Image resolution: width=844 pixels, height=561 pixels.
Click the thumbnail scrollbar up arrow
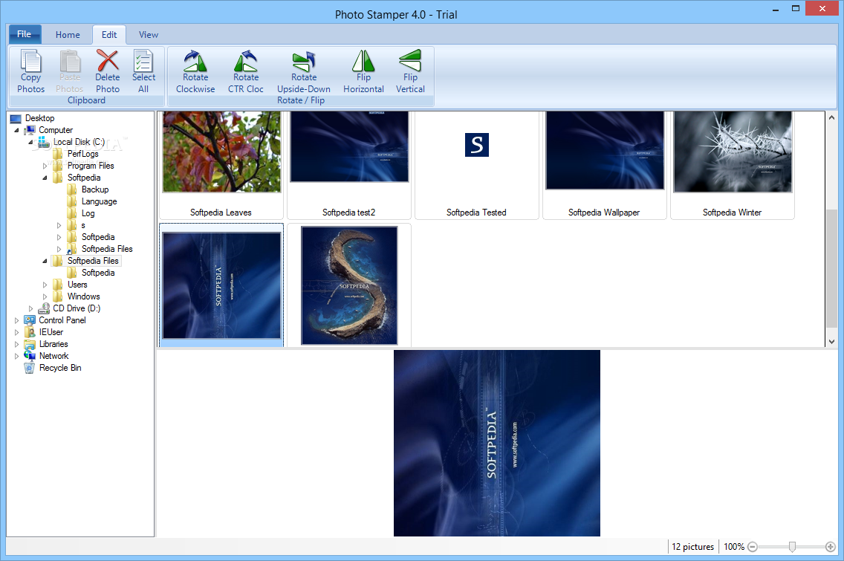831,117
